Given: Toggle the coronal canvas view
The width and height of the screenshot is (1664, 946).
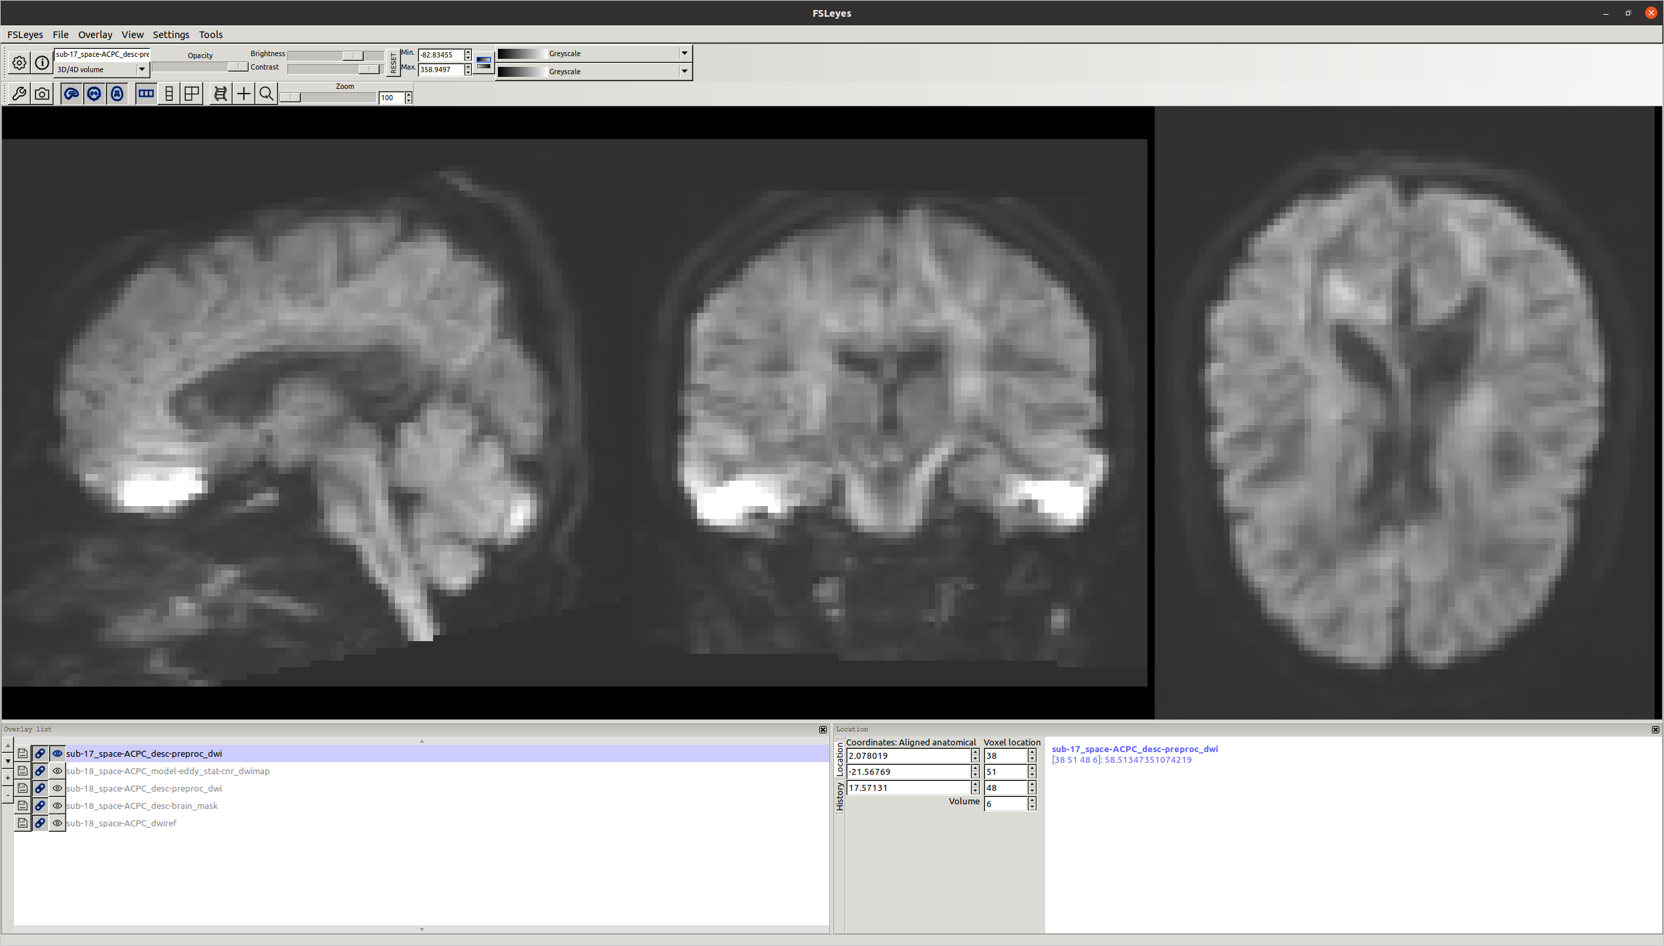Looking at the screenshot, I should click(x=94, y=94).
